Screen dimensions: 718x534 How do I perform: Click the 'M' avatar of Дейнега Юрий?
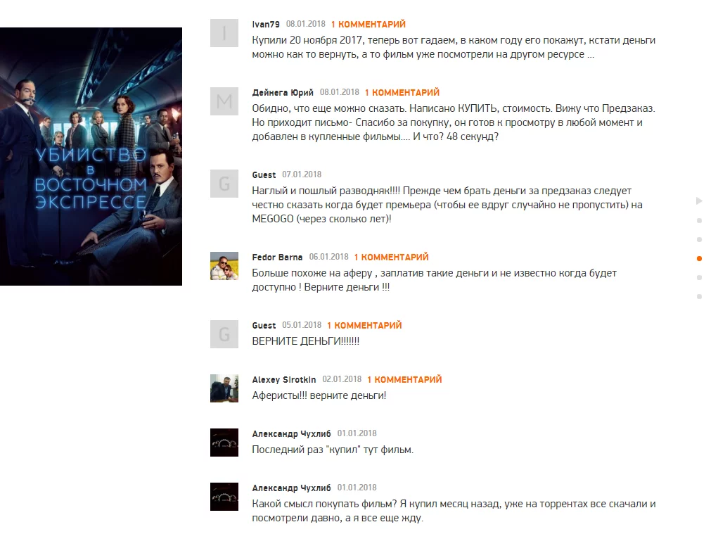224,101
